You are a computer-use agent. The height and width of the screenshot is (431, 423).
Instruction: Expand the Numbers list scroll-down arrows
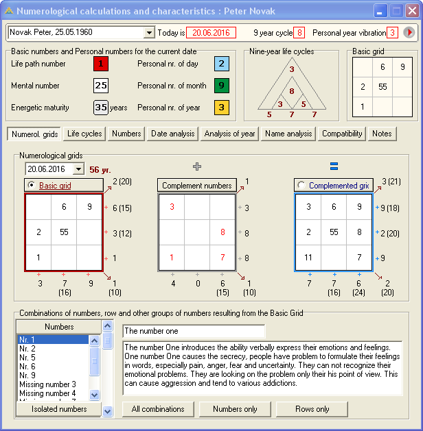tap(107, 411)
